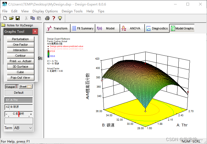The width and height of the screenshot is (207, 144).
Task: Click the Pop-Out View button
Action: (20, 77)
